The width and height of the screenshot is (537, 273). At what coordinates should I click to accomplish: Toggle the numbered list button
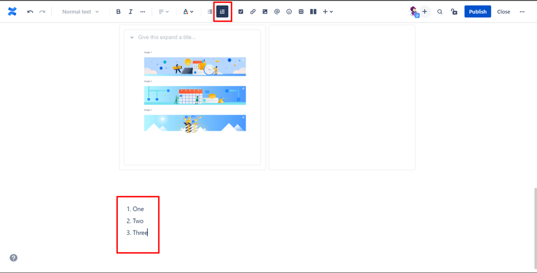click(x=222, y=12)
